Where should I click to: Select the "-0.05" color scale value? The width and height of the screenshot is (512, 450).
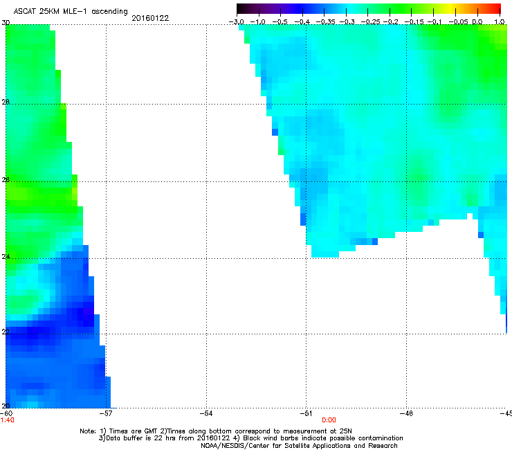click(459, 22)
